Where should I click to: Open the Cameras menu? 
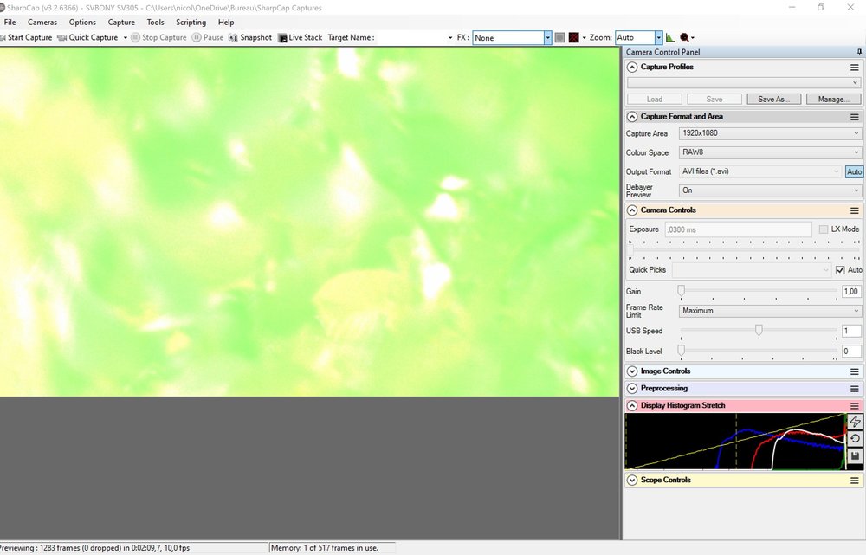point(42,23)
